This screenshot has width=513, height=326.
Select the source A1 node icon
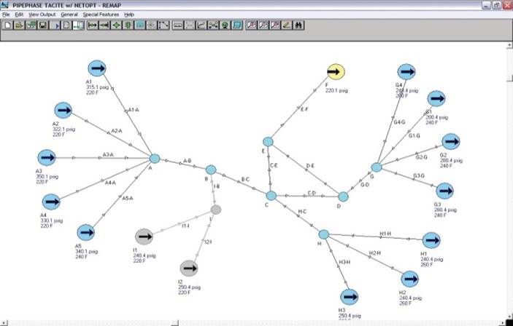click(97, 68)
